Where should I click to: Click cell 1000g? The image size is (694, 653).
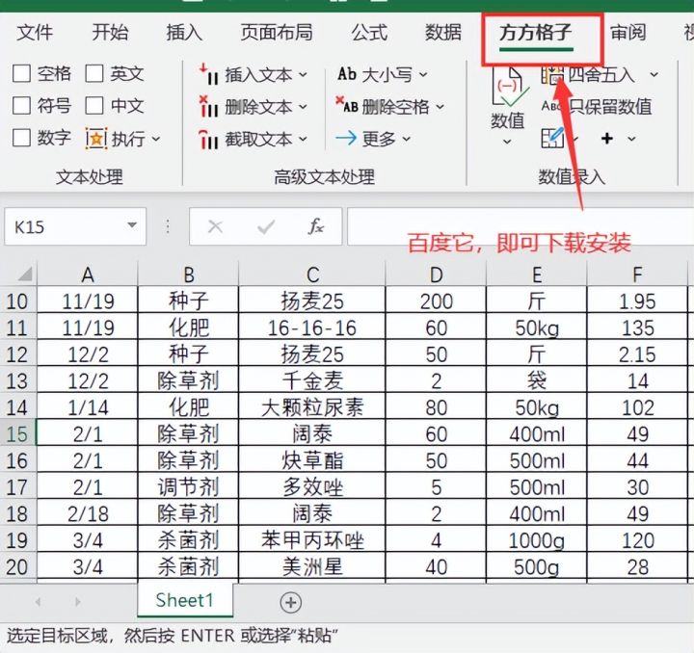(x=537, y=540)
